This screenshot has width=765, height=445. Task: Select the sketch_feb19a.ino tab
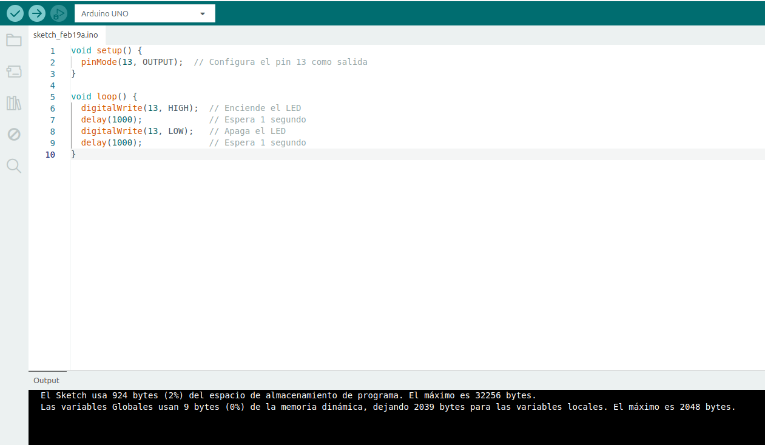pyautogui.click(x=66, y=35)
